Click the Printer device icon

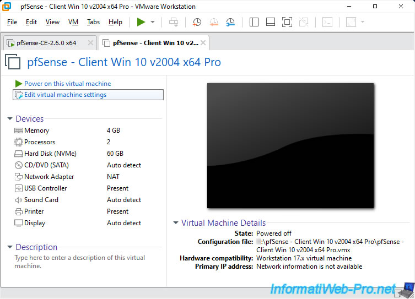coord(19,211)
